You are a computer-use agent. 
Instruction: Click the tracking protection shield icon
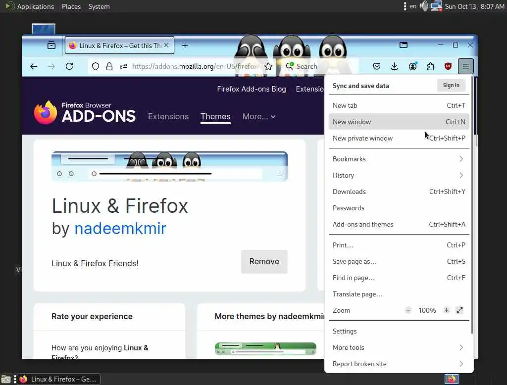pos(96,67)
